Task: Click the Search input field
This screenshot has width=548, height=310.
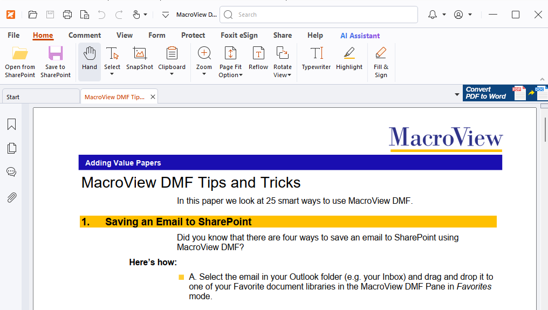Action: tap(318, 15)
